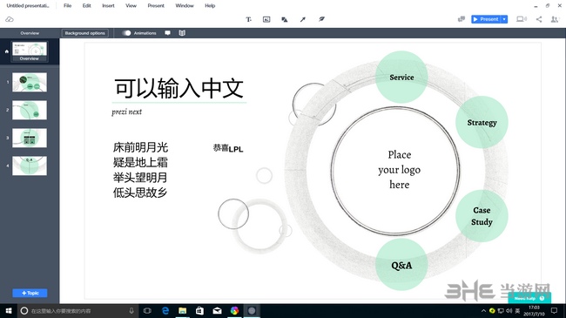Click the + Topic button

(30, 293)
